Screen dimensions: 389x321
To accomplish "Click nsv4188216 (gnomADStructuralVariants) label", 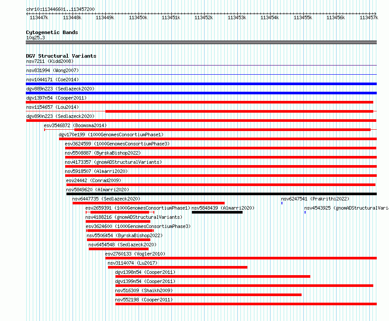I will (134, 217).
